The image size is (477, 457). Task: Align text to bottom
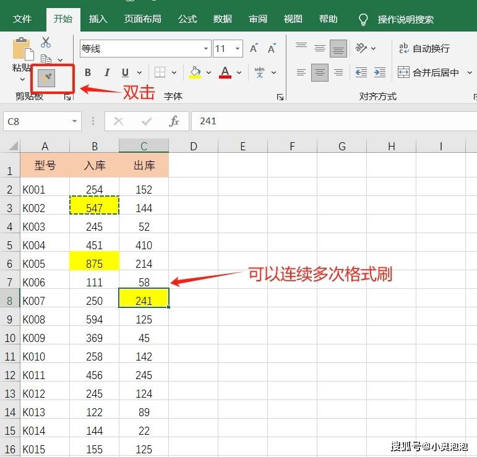338,48
